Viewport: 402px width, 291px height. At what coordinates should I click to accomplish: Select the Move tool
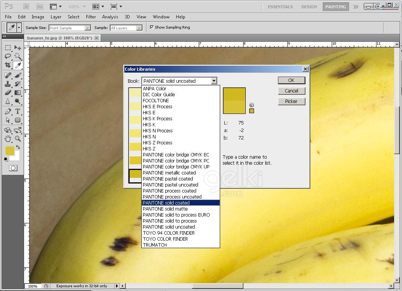18,48
